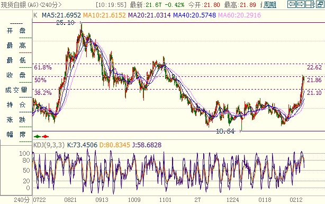Click the D:80.8345 value
Image resolution: width=325 pixels, height=204 pixels.
pos(115,145)
